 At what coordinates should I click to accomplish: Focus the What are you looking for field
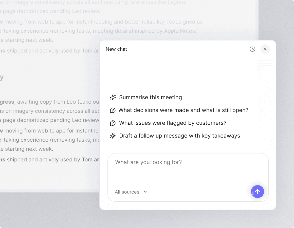click(188, 167)
